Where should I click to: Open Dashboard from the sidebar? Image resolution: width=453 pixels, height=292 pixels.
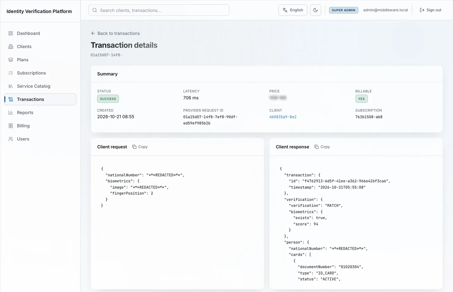point(40,33)
